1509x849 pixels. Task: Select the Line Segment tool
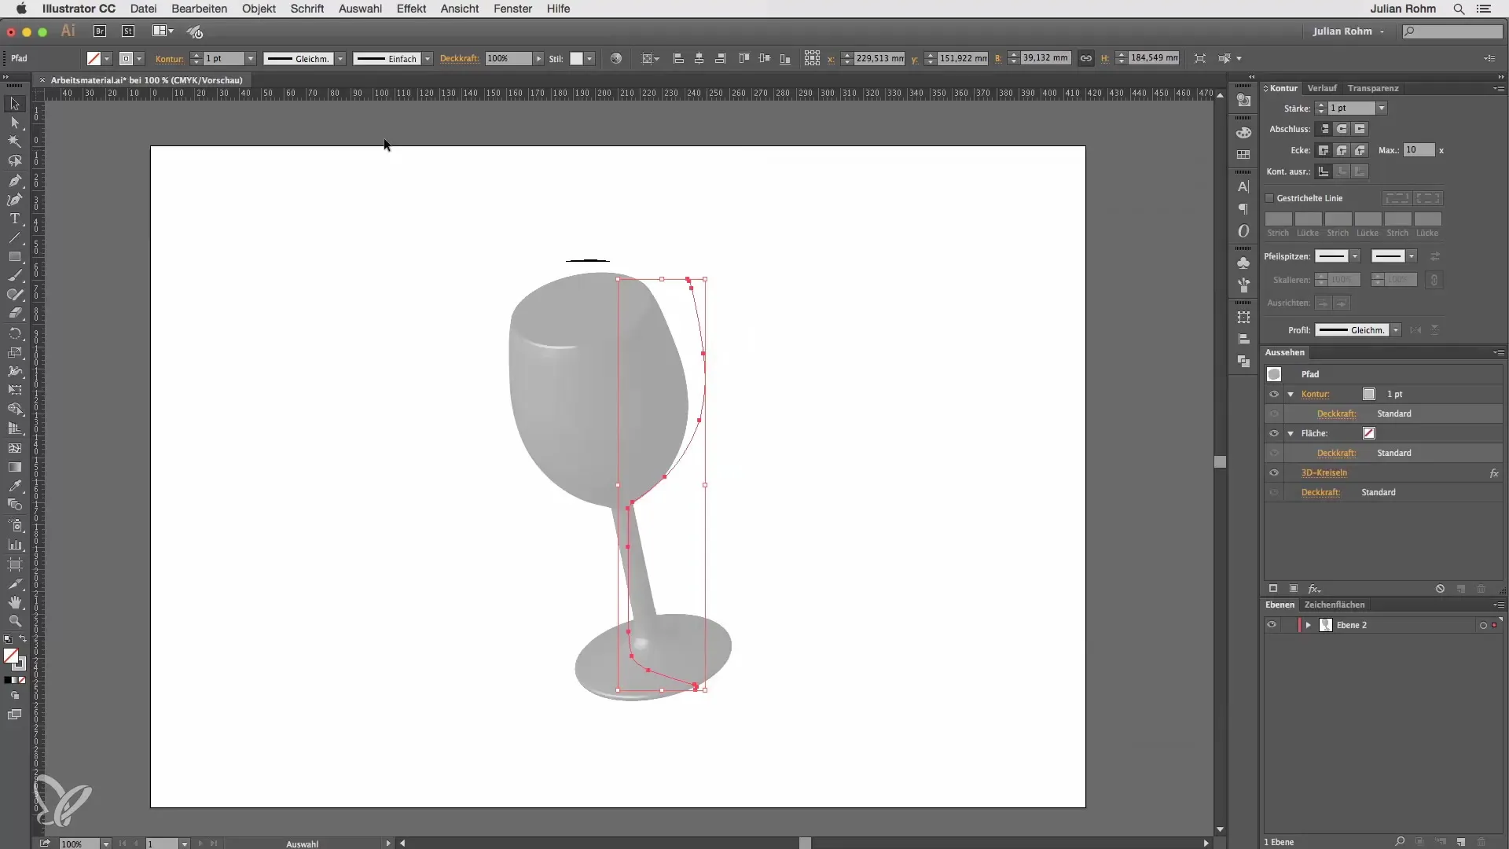tap(14, 237)
